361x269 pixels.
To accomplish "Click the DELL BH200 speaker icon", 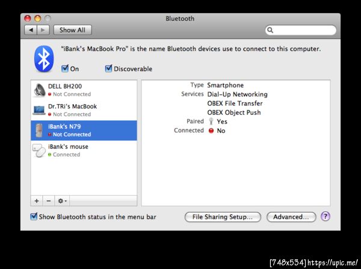I will point(39,90).
